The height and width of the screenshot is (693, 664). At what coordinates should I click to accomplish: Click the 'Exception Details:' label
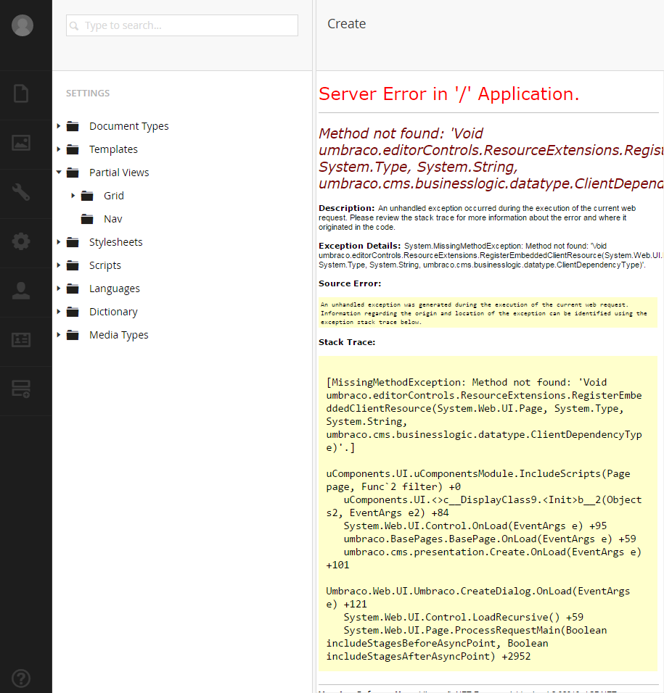click(360, 246)
